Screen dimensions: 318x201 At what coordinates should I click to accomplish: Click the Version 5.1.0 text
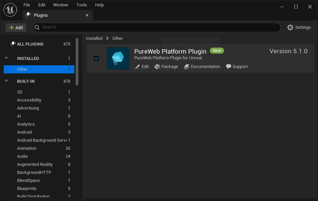click(289, 51)
